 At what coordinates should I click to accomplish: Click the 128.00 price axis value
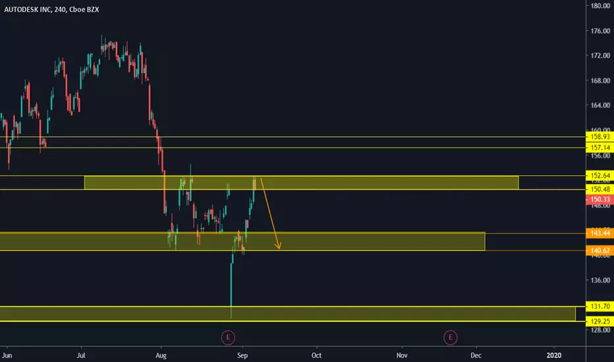pos(600,330)
